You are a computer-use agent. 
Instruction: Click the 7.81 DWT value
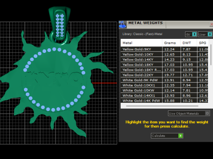tap(186, 91)
